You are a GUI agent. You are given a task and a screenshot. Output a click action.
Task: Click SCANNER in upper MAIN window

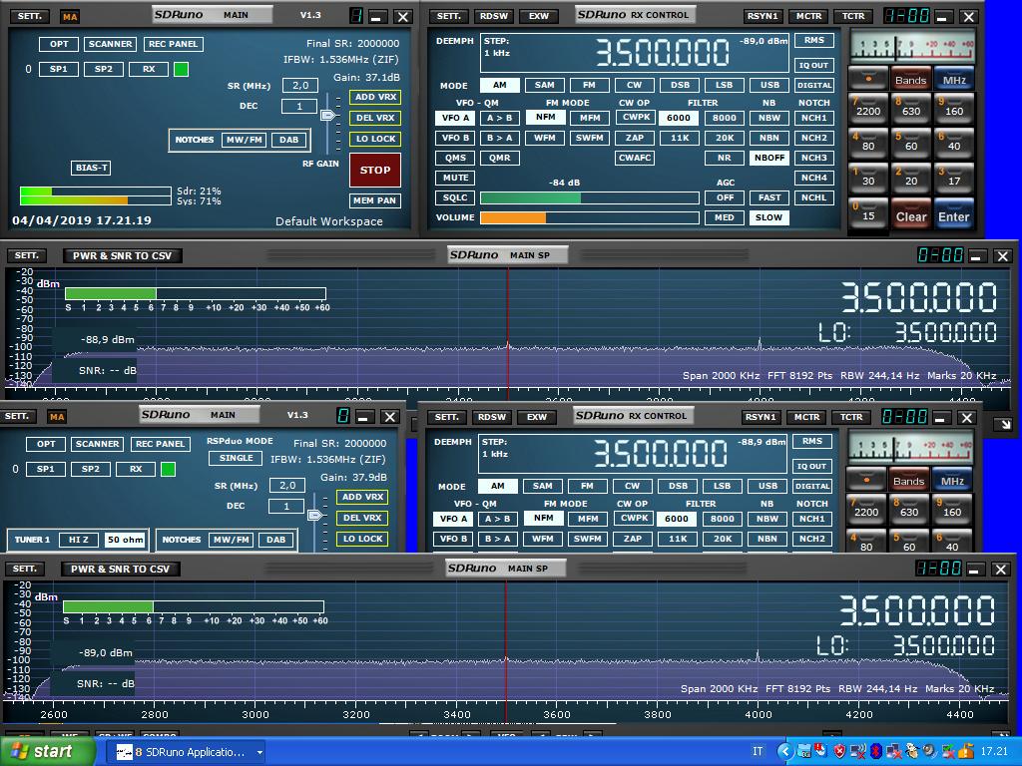110,44
